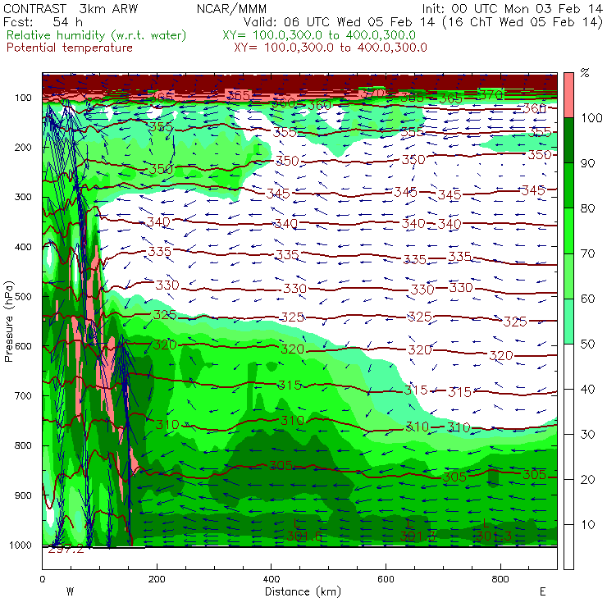
Task: Click the pressure axis "800" tick label
Action: [23, 445]
